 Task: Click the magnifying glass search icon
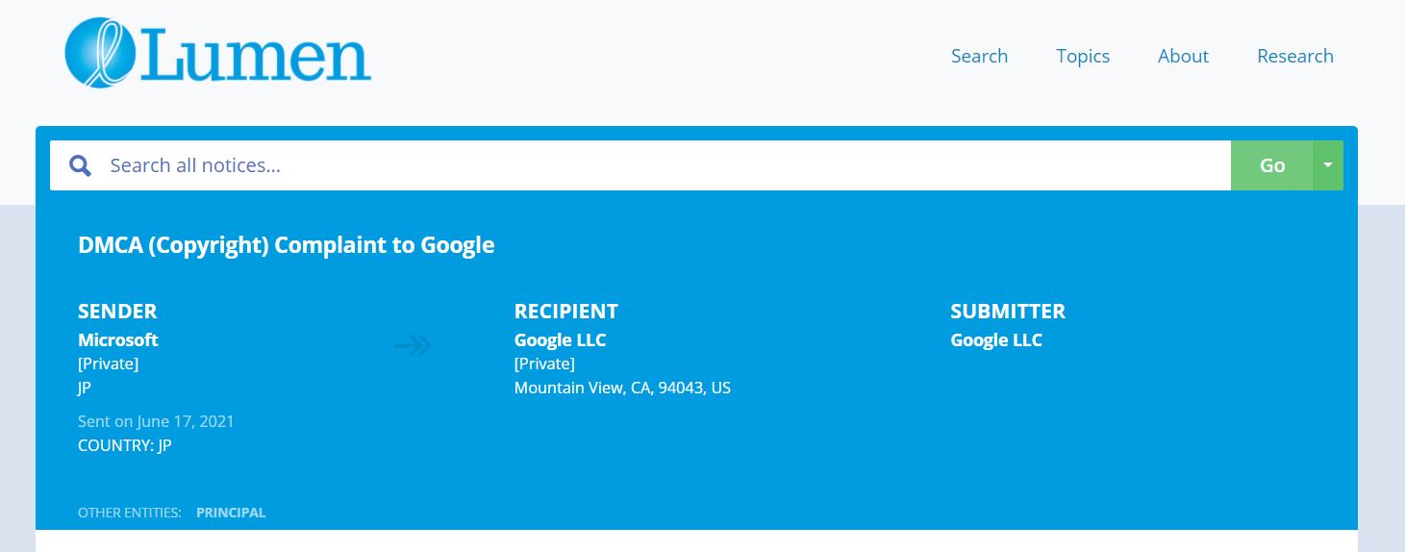pos(81,165)
